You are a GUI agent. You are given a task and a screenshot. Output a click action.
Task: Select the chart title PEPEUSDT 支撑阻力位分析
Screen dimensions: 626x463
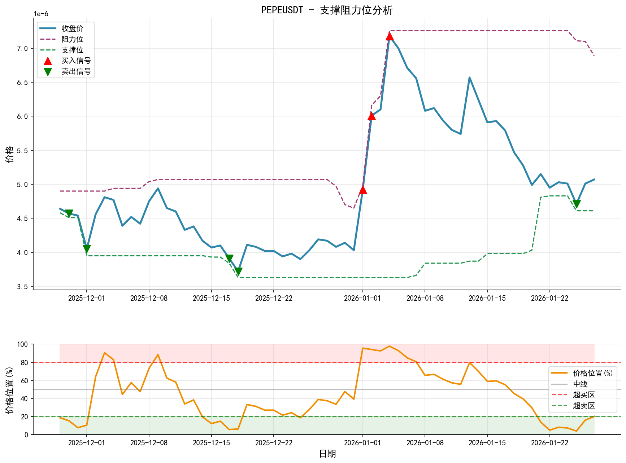[328, 10]
